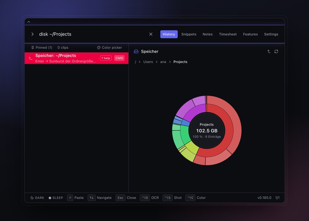This screenshot has height=221, width=309.
Task: Refresh the disk scan
Action: (276, 51)
